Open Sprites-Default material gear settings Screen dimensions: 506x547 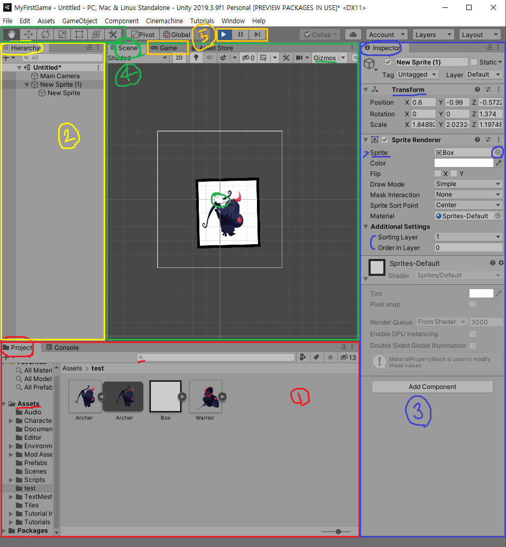coord(501,263)
